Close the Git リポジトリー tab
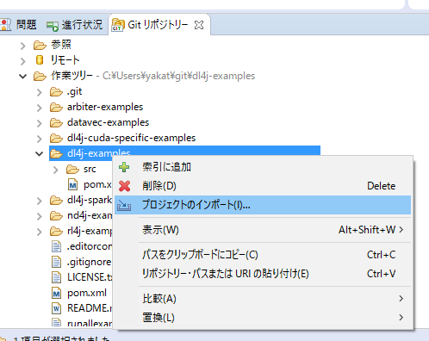 pyautogui.click(x=199, y=25)
